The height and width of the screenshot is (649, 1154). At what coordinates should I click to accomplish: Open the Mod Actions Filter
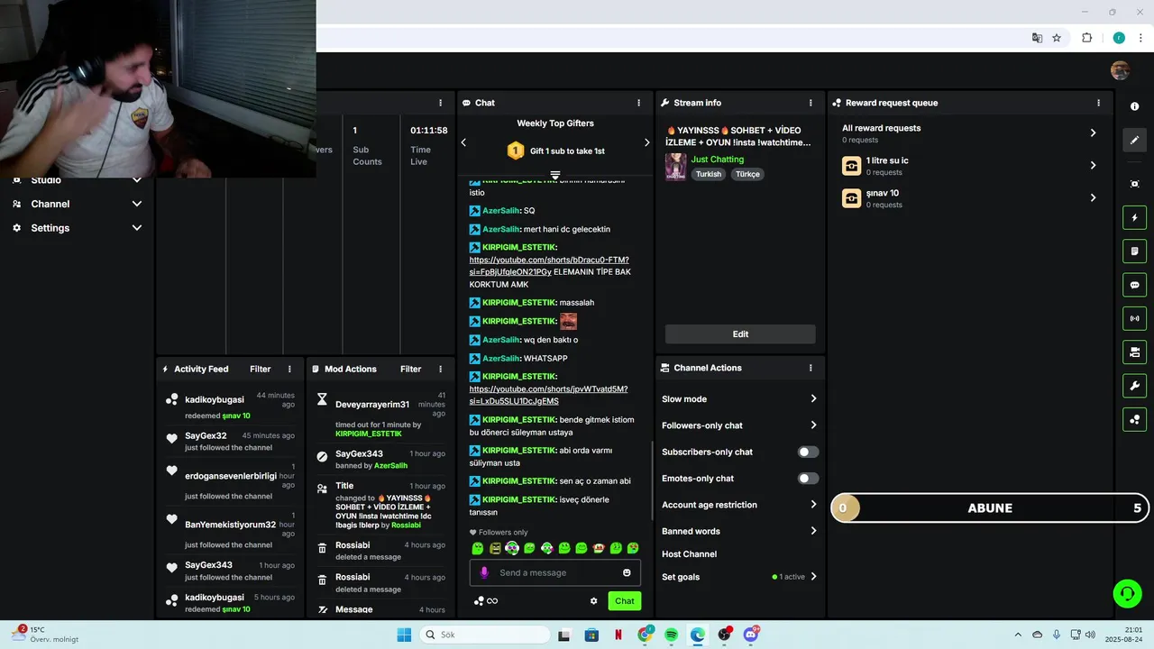pyautogui.click(x=410, y=369)
